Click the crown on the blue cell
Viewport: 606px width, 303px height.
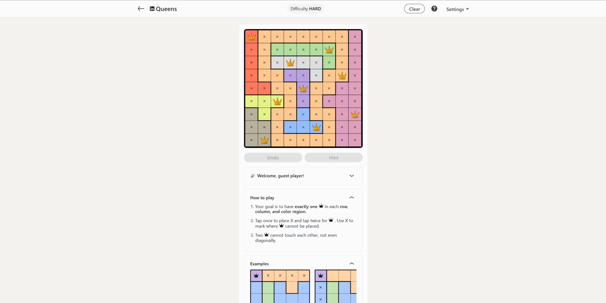pos(316,127)
